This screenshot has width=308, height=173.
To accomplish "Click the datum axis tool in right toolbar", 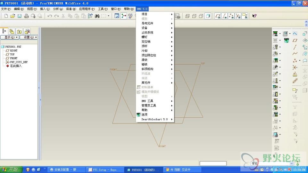I will 295,47.
